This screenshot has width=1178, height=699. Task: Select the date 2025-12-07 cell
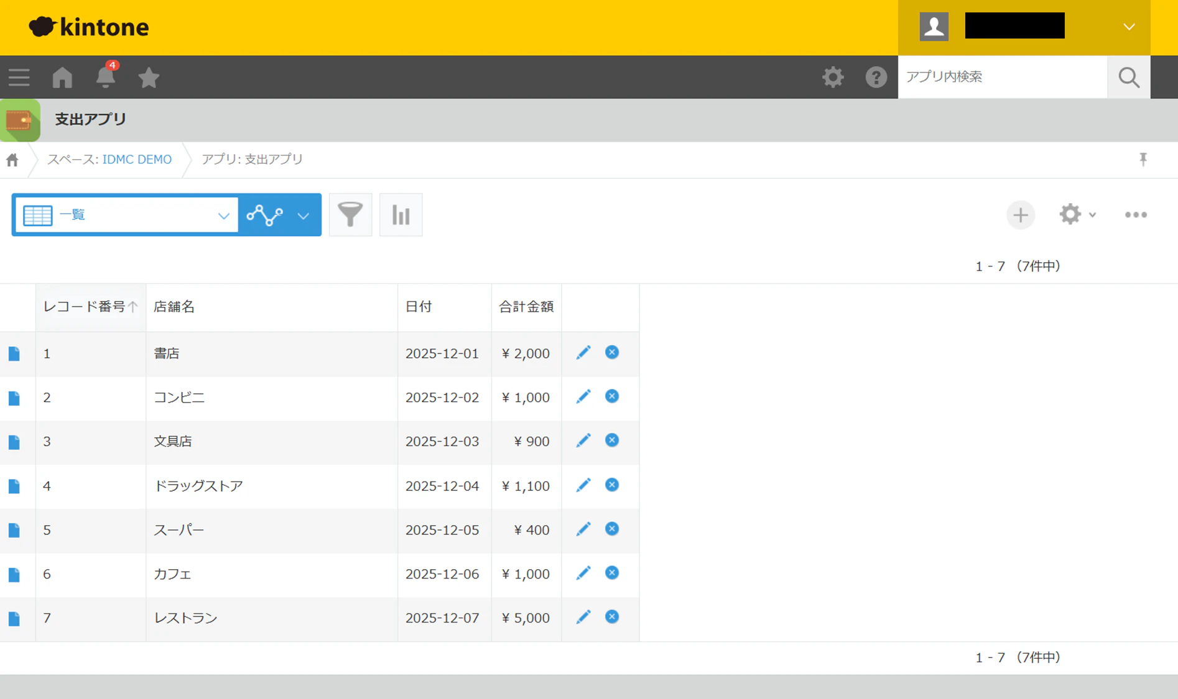point(445,618)
